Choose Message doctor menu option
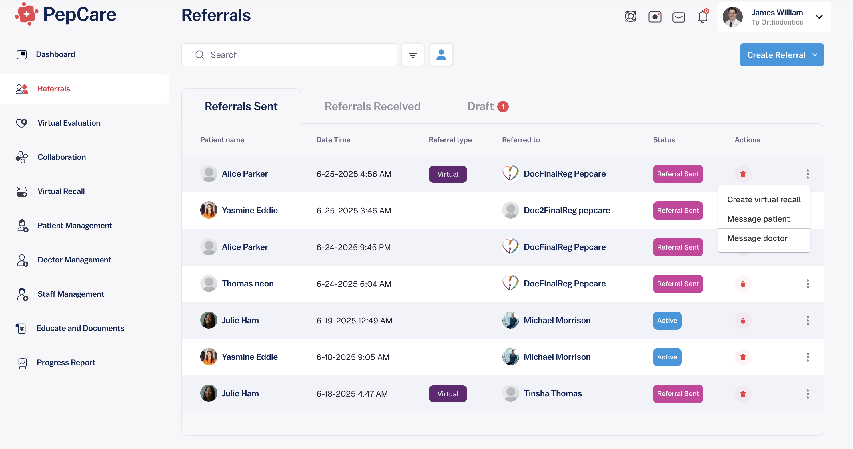 [764, 238]
